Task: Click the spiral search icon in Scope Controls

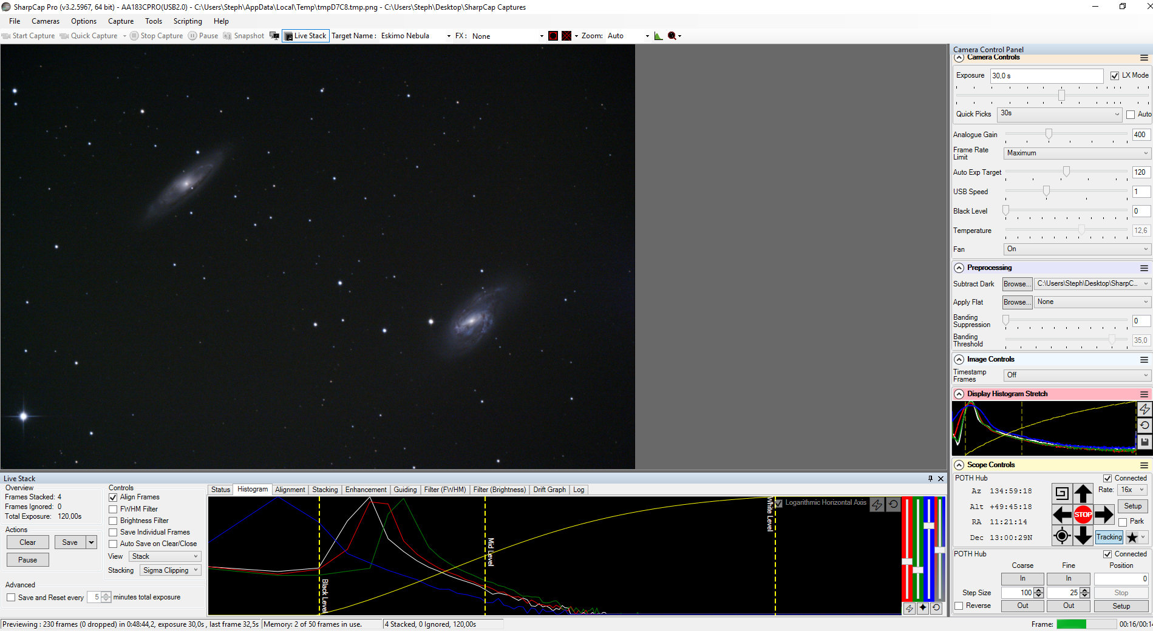Action: coord(1061,493)
